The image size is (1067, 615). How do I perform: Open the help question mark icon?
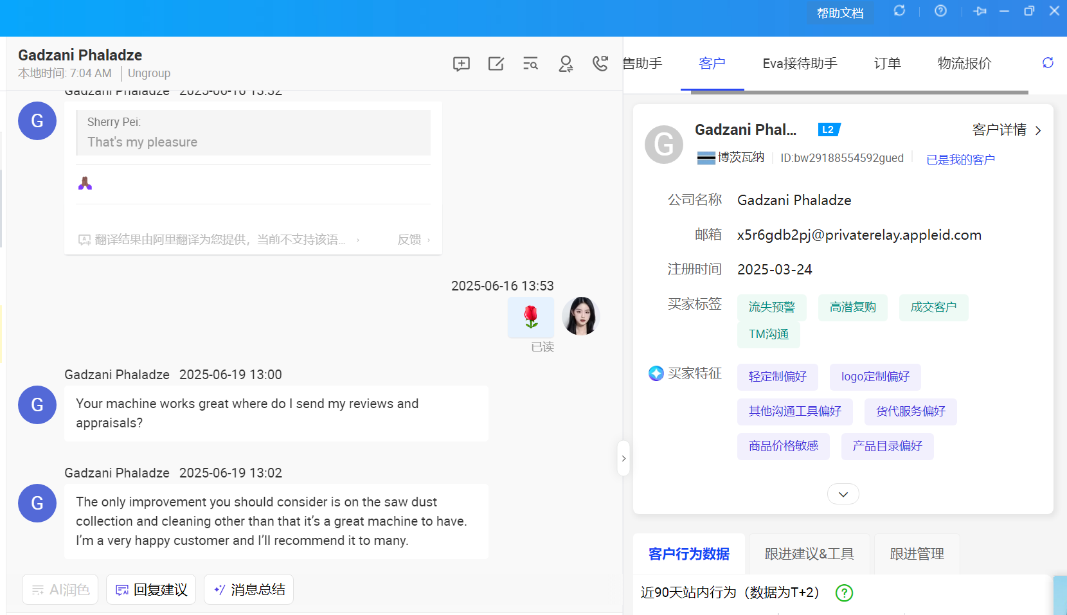pyautogui.click(x=940, y=11)
